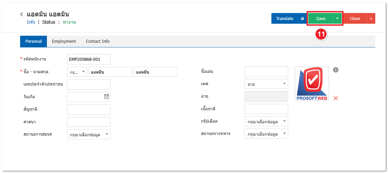Expand the กรุ๊ปเลือด blood group dropdown

click(266, 122)
